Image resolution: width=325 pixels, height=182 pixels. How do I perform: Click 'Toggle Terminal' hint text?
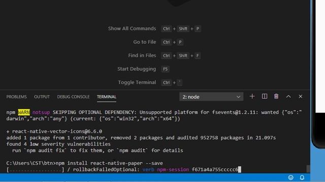tap(137, 82)
